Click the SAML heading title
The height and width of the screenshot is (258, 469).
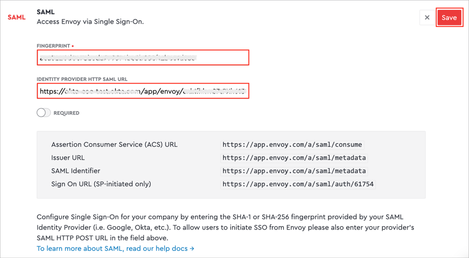click(46, 12)
